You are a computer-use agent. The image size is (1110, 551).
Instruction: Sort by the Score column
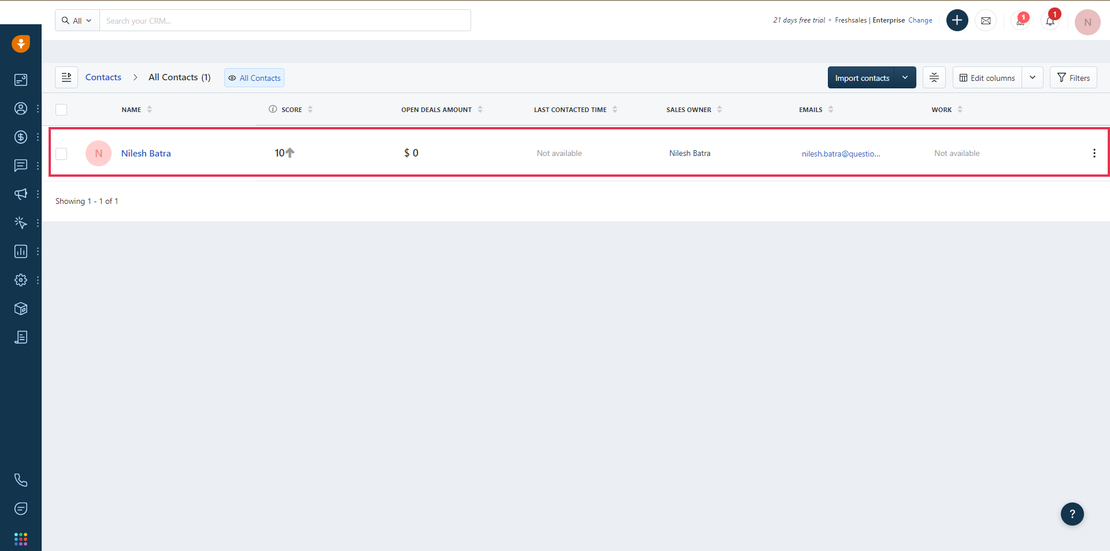click(x=310, y=109)
